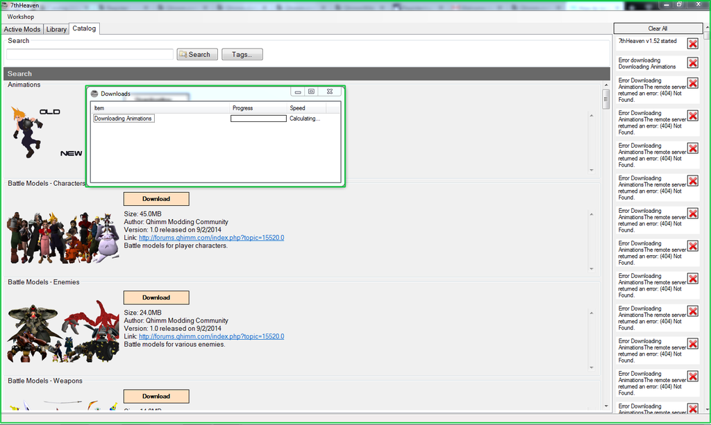Click into the catalog search text field
Screen dimensions: 711x425
[x=90, y=54]
